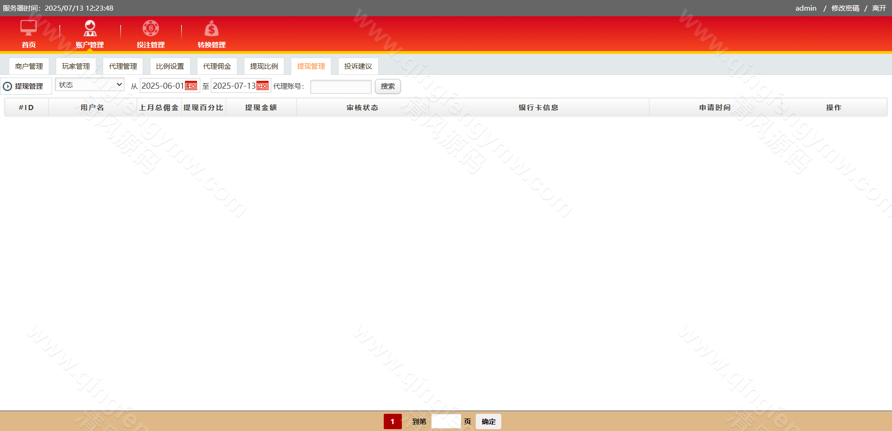Viewport: 892px width, 431px height.
Task: Select page 1 in pagination
Action: (x=392, y=422)
